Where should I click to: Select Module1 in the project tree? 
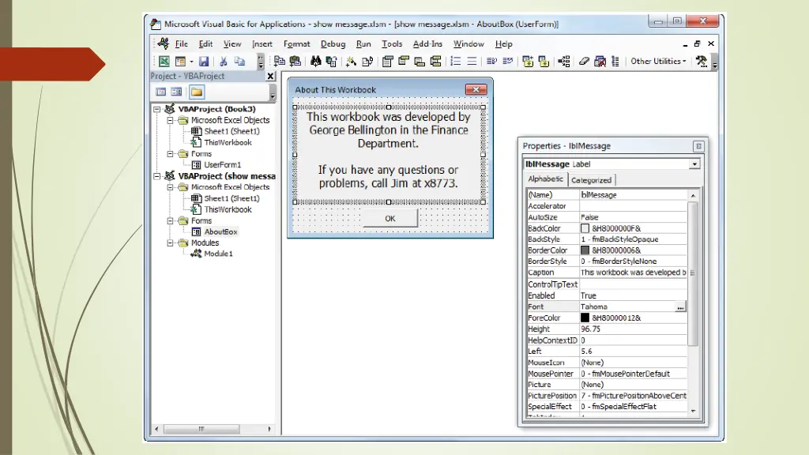218,254
